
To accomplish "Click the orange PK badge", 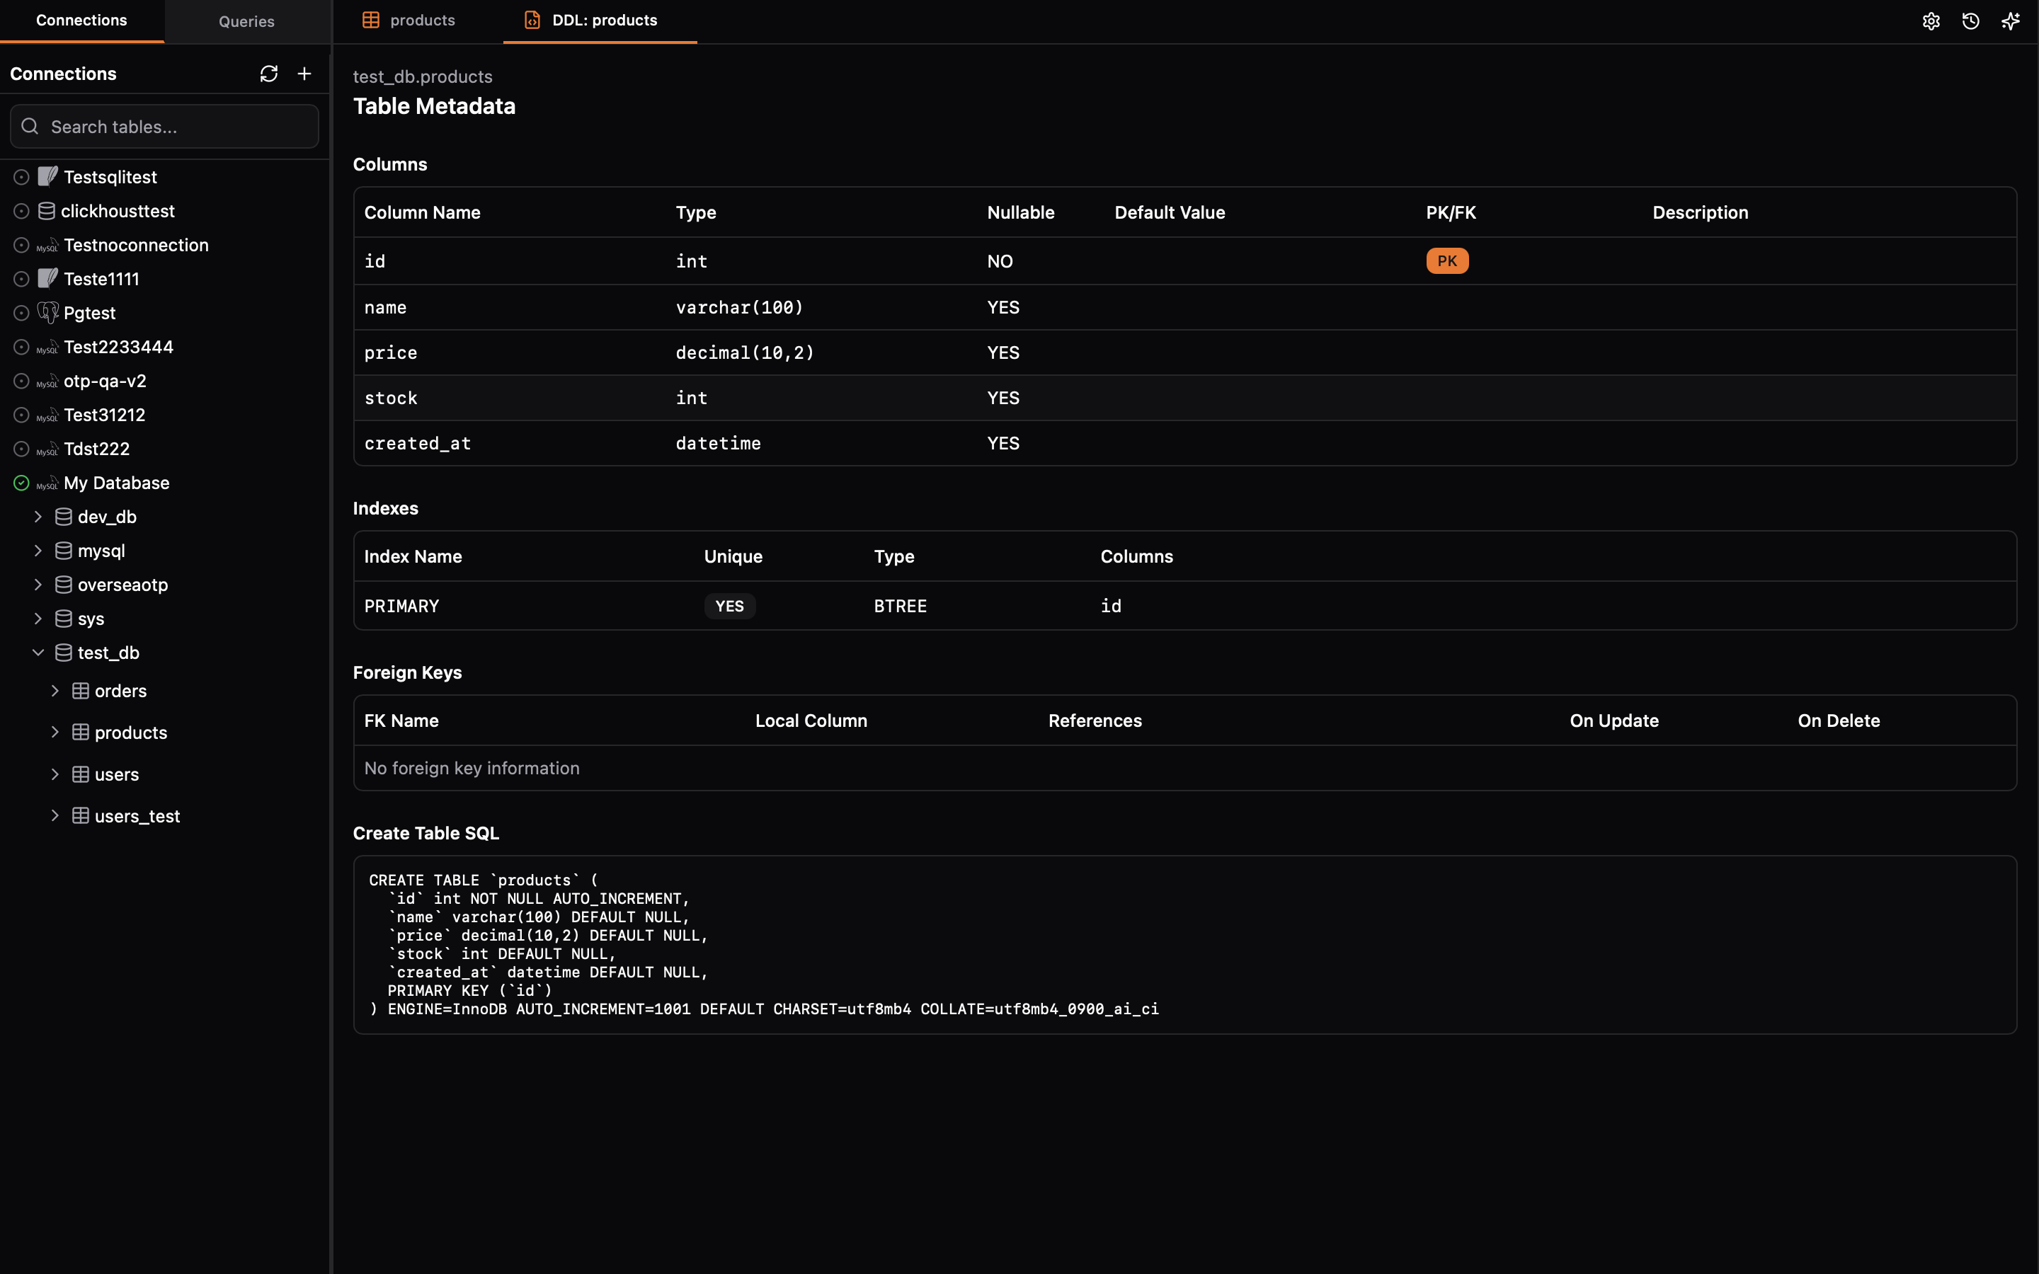I will (x=1446, y=261).
